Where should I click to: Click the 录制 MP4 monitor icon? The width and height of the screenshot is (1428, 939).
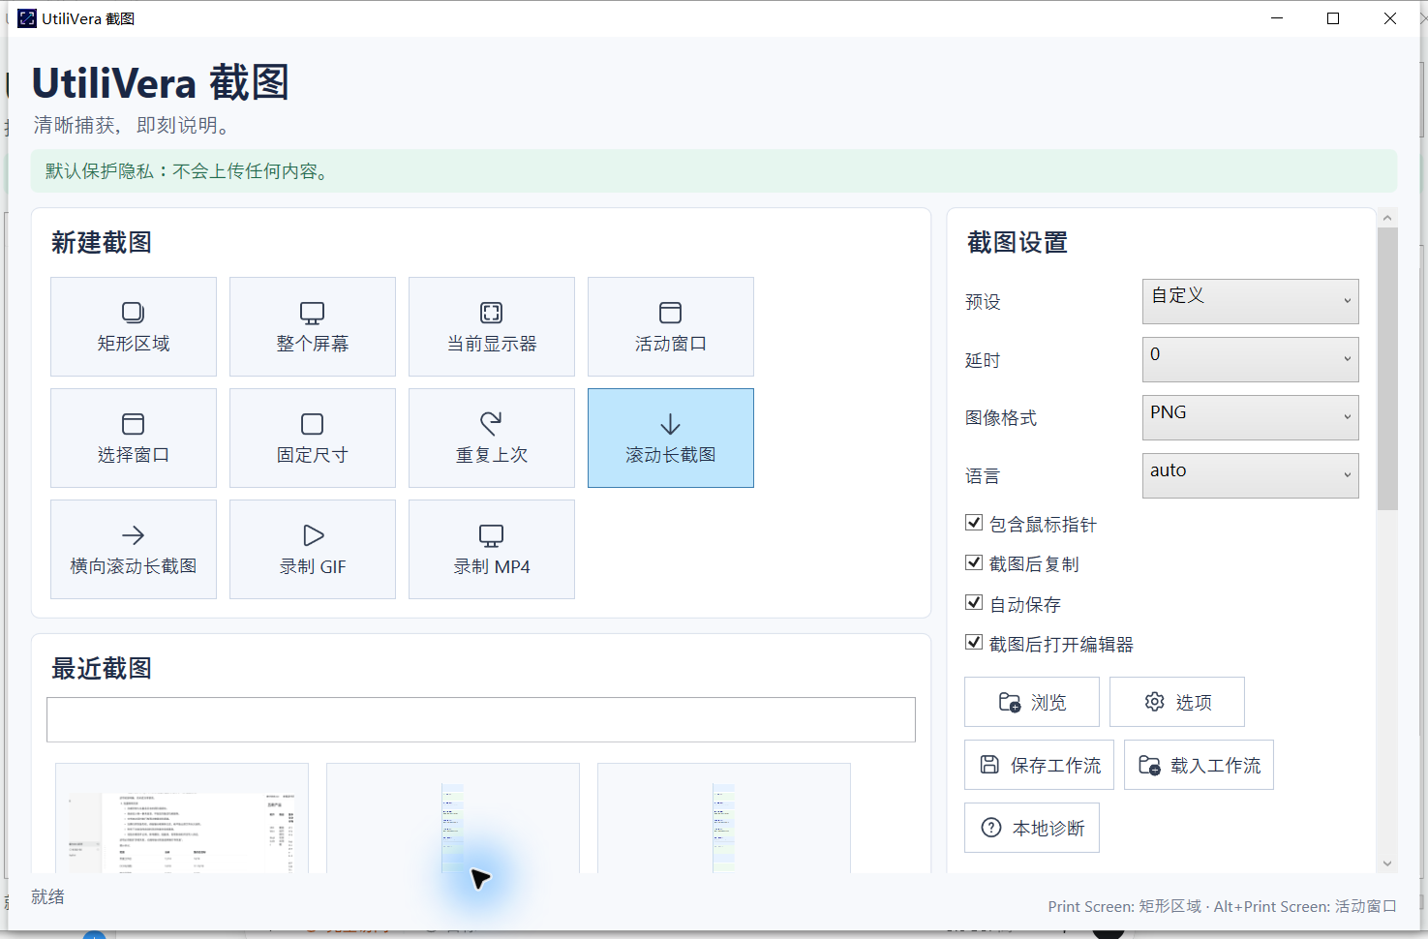point(492,534)
